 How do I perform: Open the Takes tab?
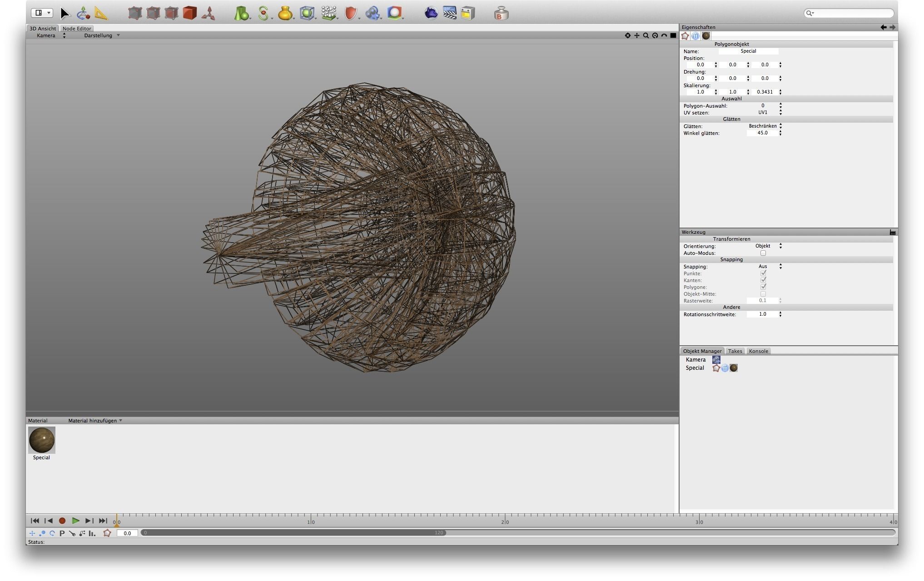pyautogui.click(x=735, y=351)
